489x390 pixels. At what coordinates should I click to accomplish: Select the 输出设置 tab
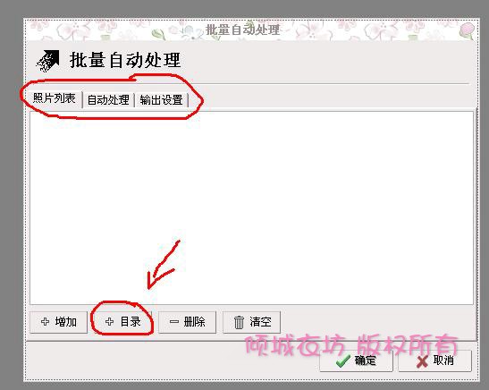(161, 100)
